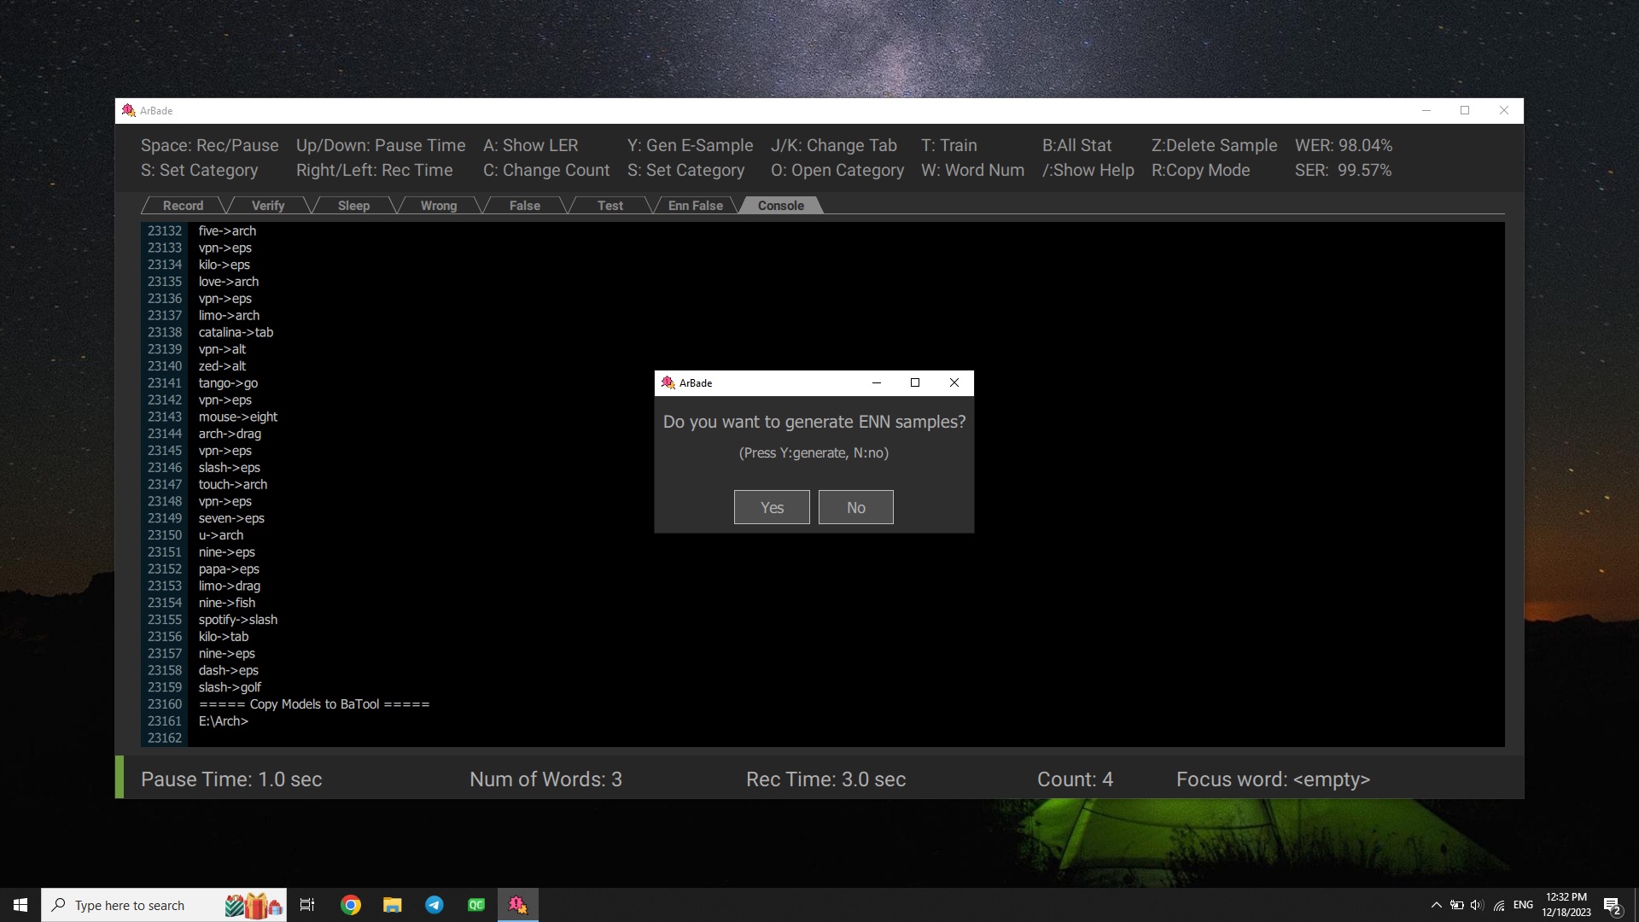Open the notification center icon
1639x922 pixels.
point(1612,906)
